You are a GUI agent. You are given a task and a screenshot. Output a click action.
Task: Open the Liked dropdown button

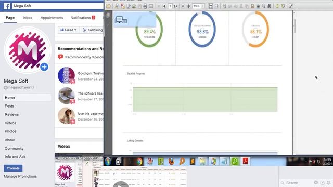[69, 30]
